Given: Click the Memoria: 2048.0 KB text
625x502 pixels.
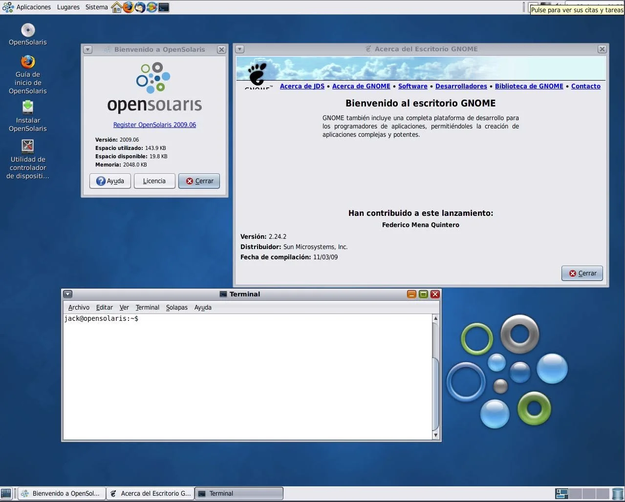Looking at the screenshot, I should click(x=121, y=165).
